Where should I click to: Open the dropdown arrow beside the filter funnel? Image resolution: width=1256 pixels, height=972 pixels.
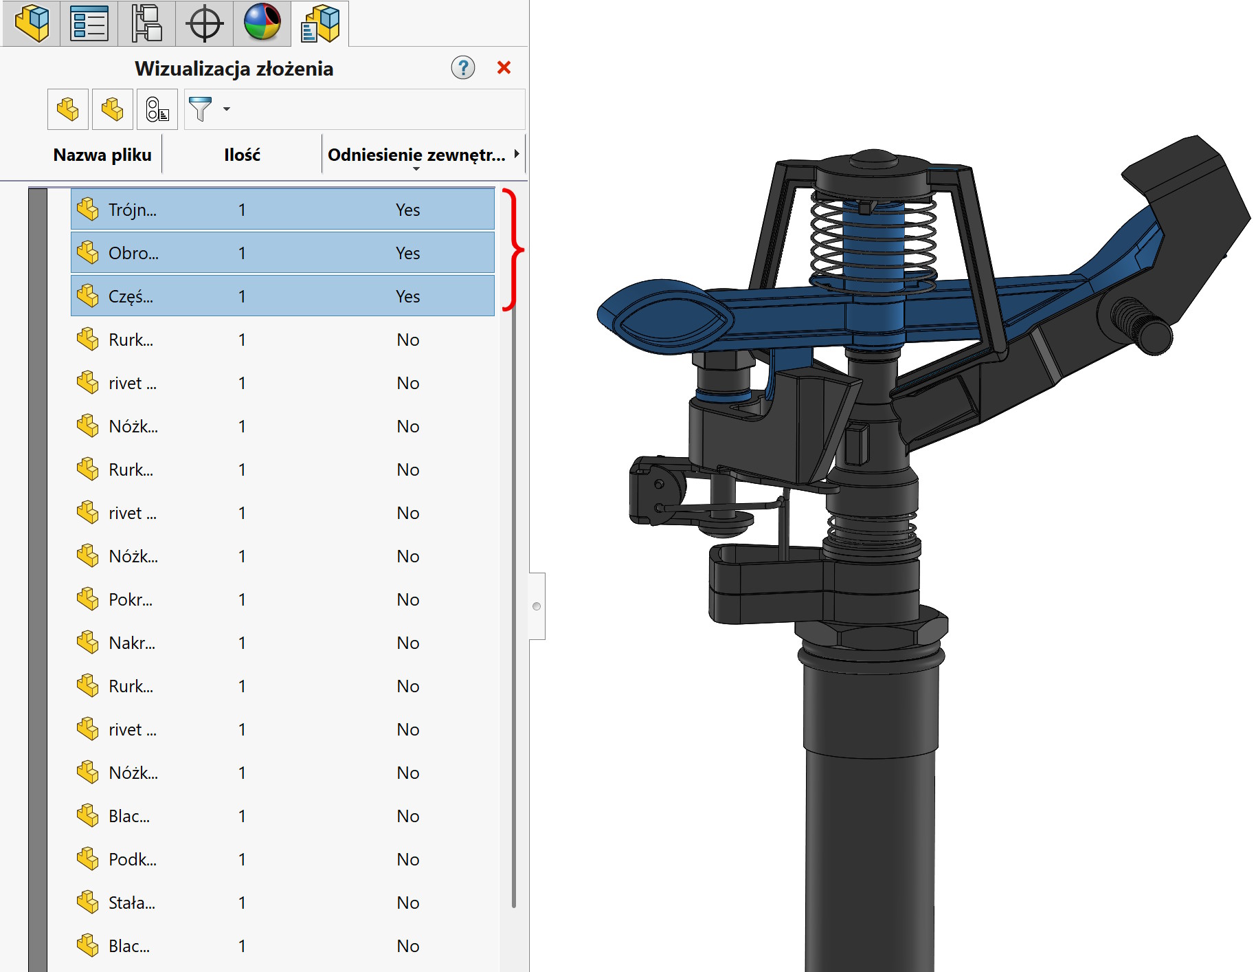[227, 109]
